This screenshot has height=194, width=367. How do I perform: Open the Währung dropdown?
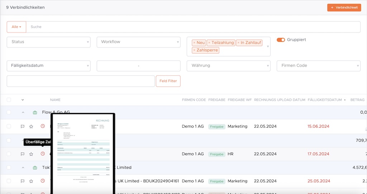click(x=228, y=66)
